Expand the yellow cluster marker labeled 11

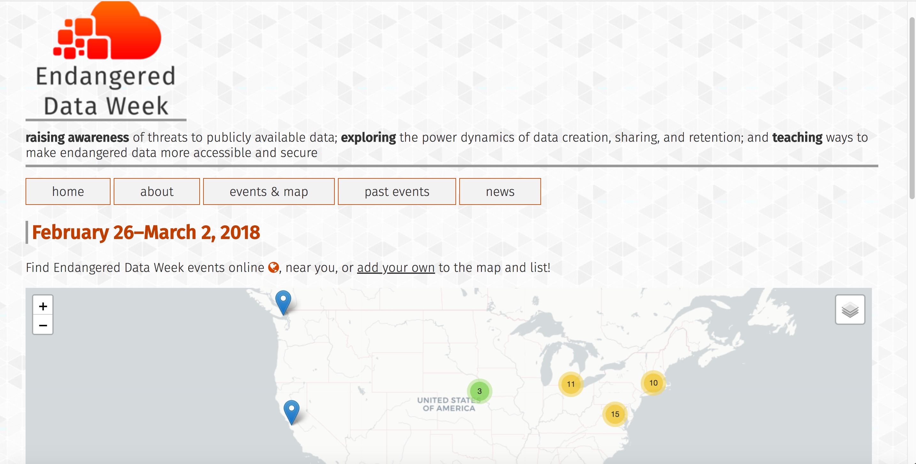coord(571,384)
